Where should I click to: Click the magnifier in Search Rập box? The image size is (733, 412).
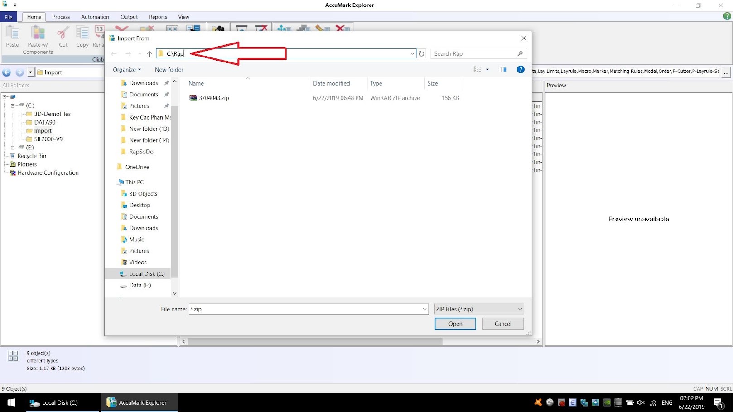520,54
